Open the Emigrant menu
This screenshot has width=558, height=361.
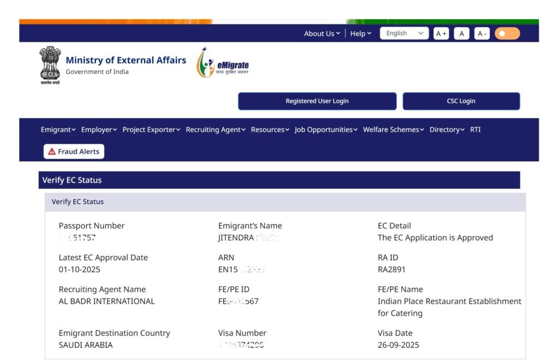tap(58, 130)
